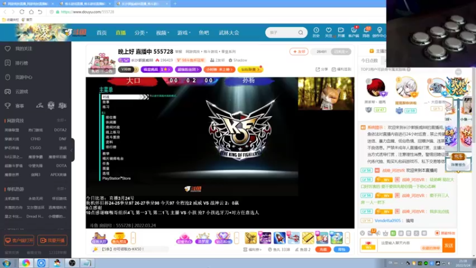Click the 我要开播 button in sidebar
This screenshot has height=268, width=476.
(x=52, y=241)
